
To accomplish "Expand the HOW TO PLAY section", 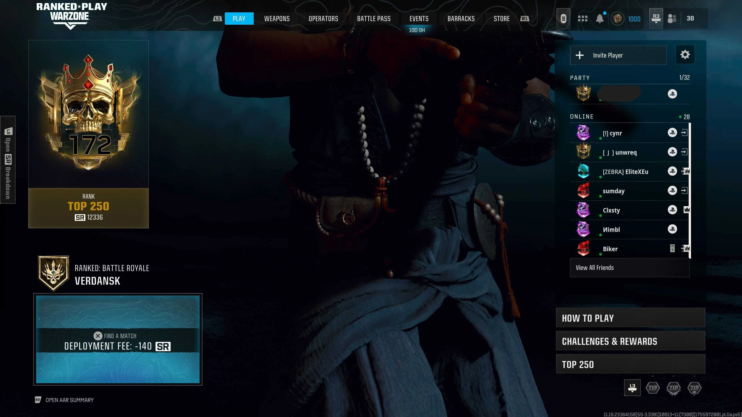I will coord(630,318).
